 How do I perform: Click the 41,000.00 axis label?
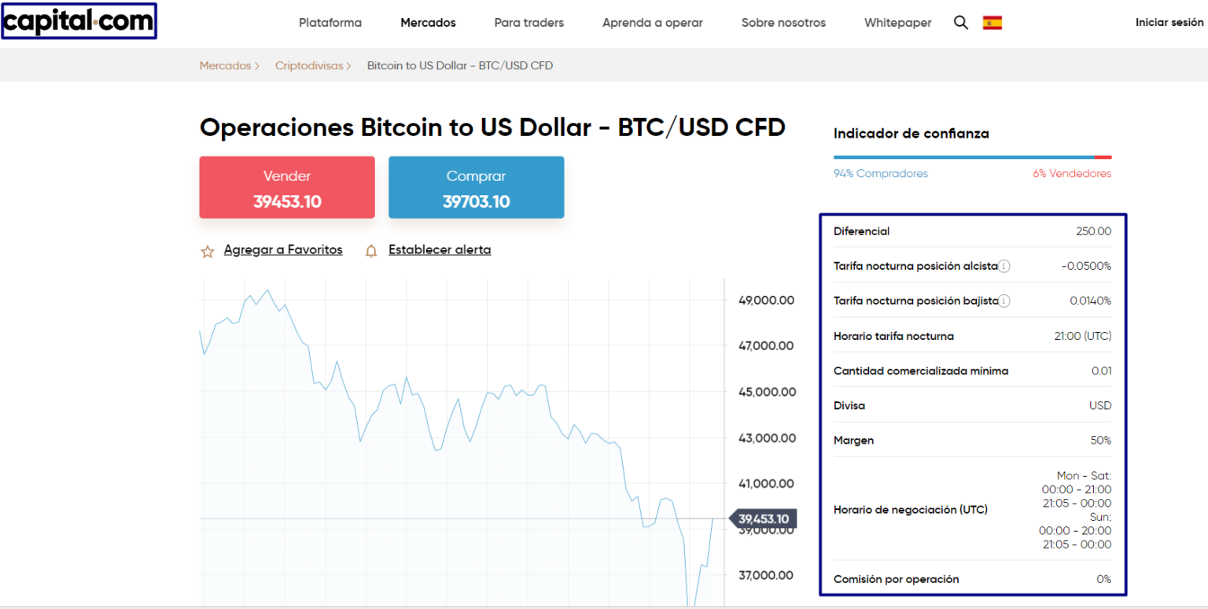pos(766,484)
